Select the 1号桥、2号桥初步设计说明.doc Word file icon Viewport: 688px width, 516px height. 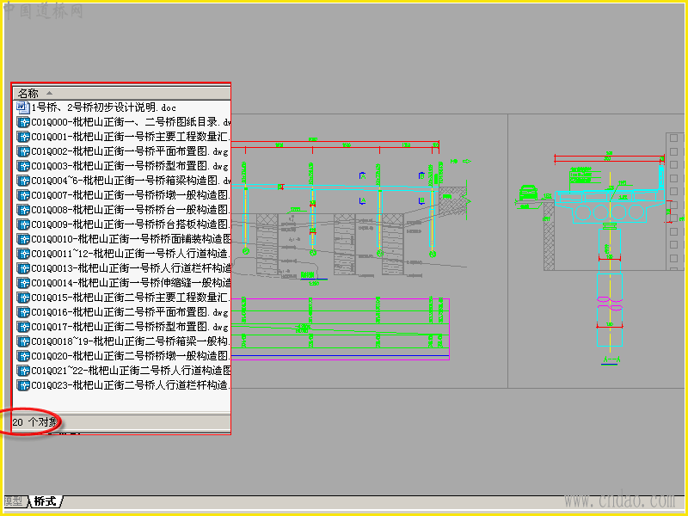point(22,107)
